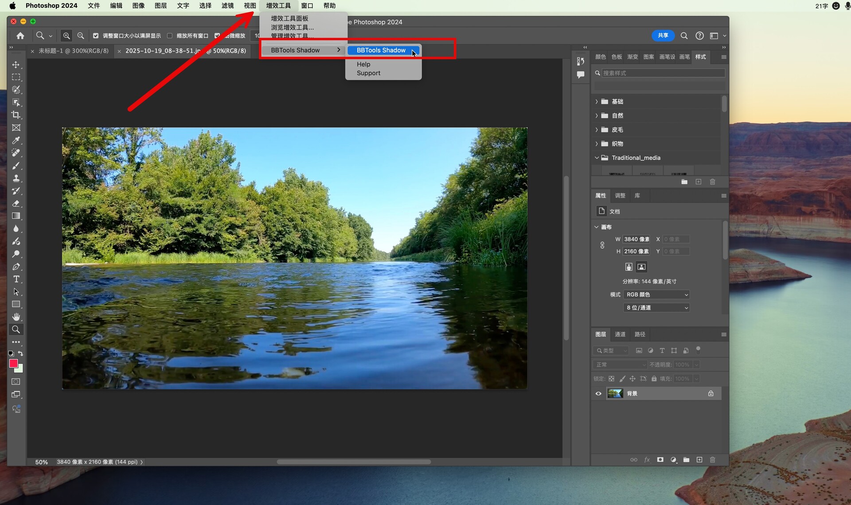The image size is (851, 505).
Task: Click the zoom out magnifier icon
Action: click(x=81, y=35)
